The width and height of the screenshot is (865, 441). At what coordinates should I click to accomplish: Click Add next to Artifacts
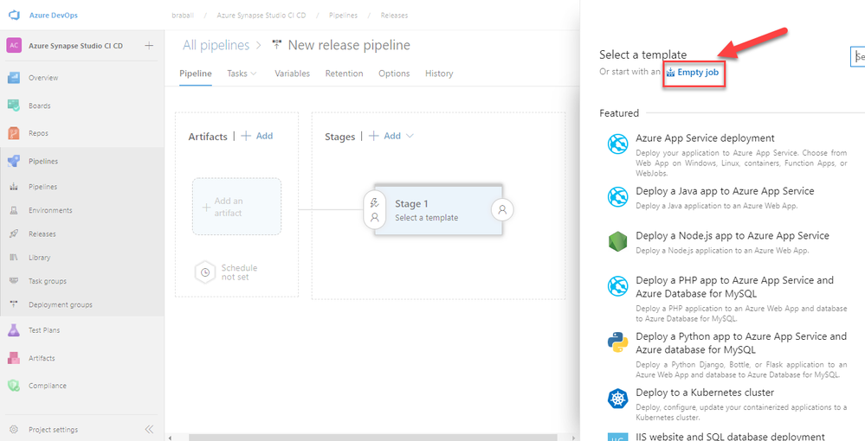pos(257,136)
